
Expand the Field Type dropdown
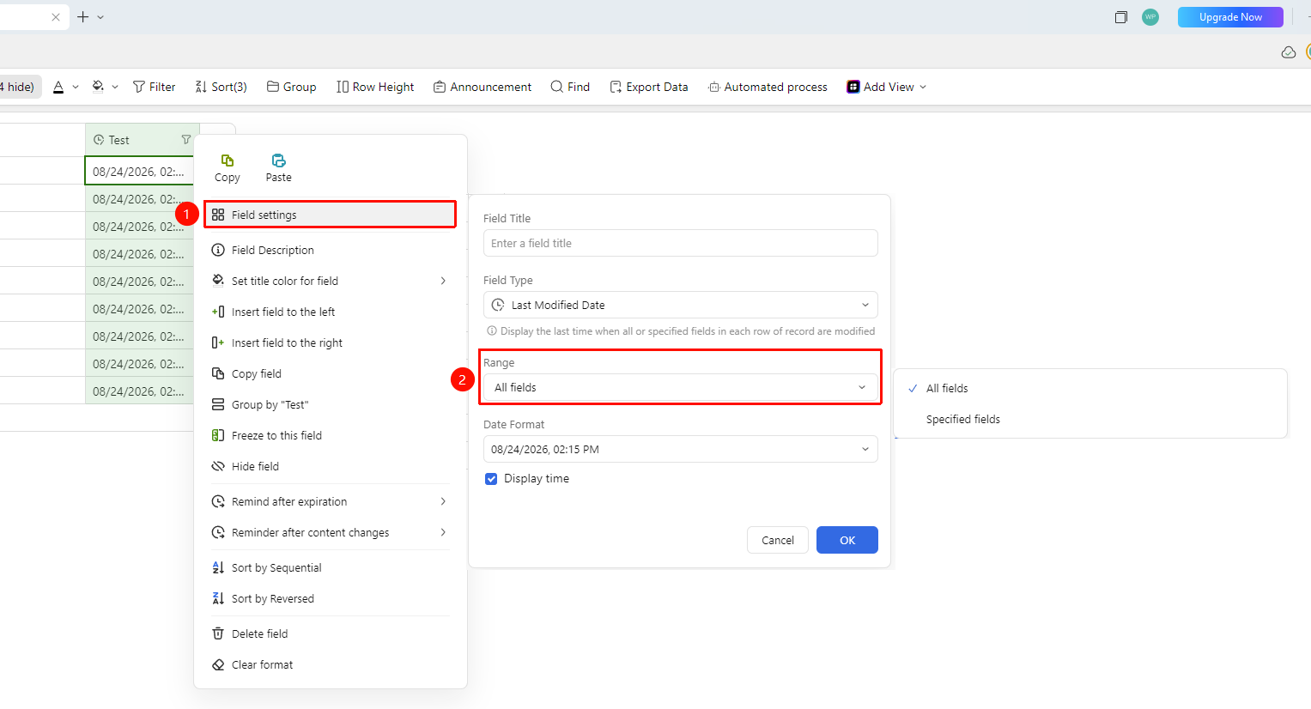tap(681, 305)
